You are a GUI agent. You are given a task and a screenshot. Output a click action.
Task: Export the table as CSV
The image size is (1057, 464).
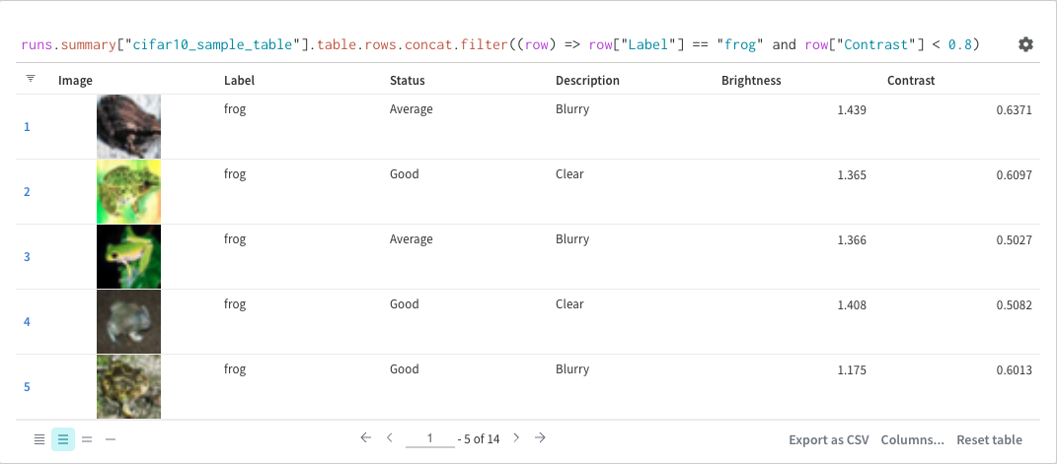[828, 439]
